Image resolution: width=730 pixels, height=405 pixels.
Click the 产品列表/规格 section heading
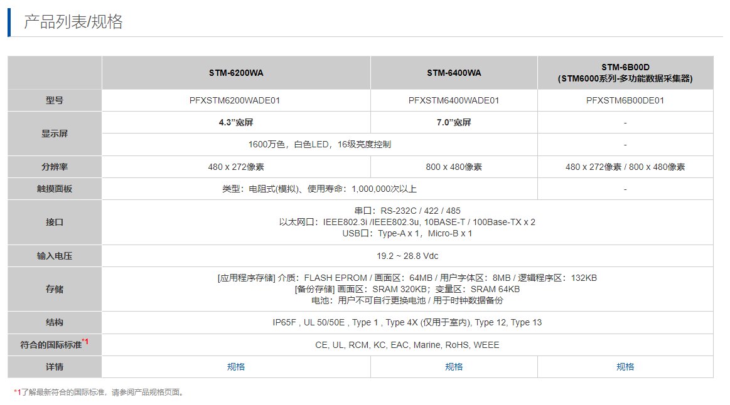click(73, 22)
